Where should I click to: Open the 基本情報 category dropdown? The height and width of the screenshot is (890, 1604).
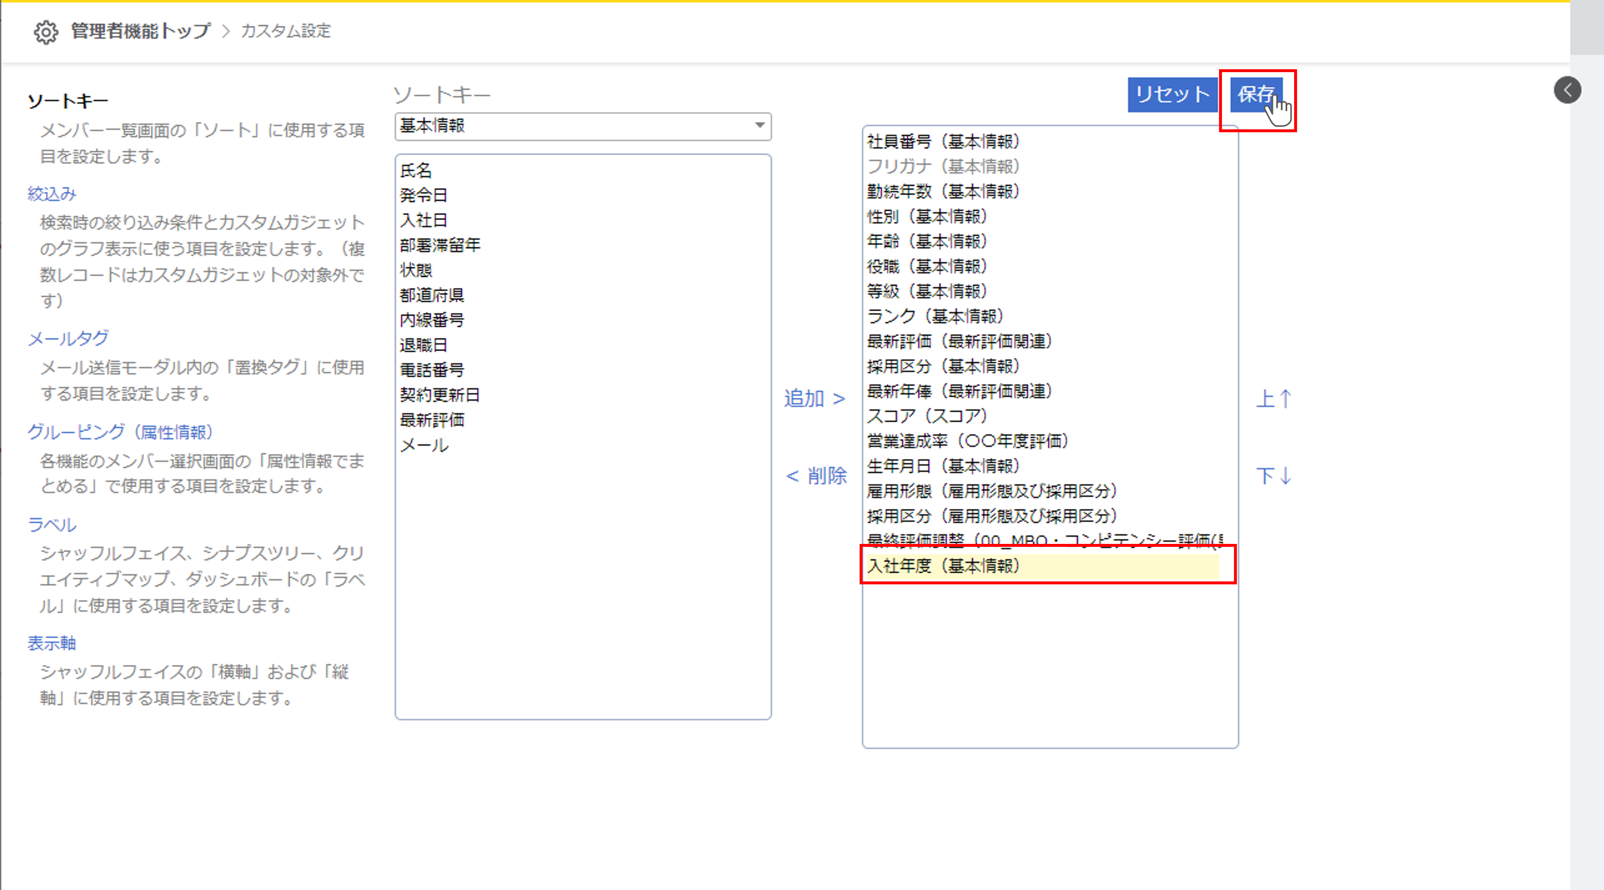(x=583, y=126)
